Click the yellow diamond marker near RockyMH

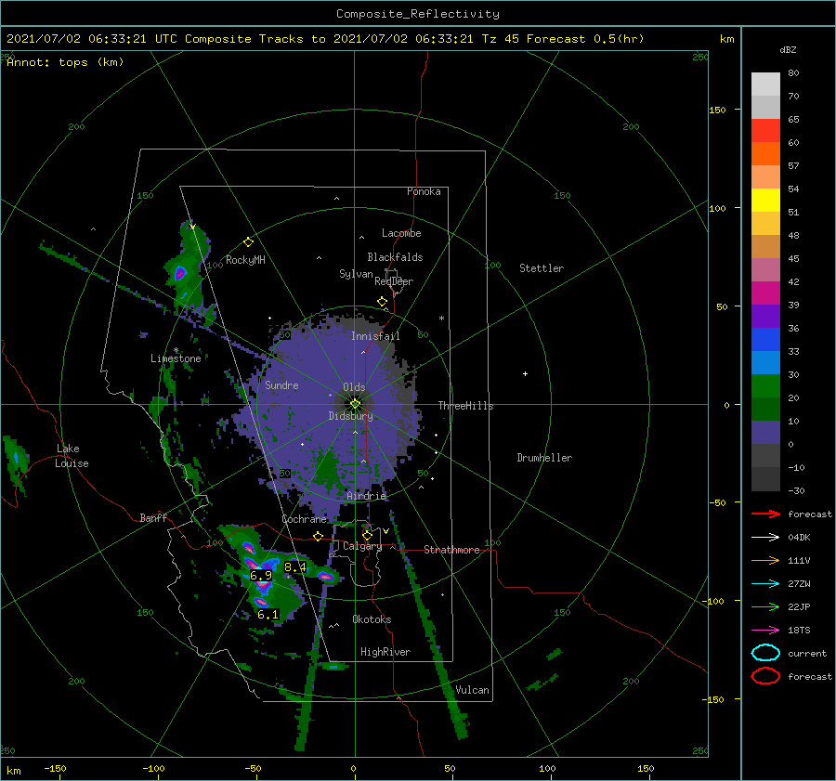(248, 242)
